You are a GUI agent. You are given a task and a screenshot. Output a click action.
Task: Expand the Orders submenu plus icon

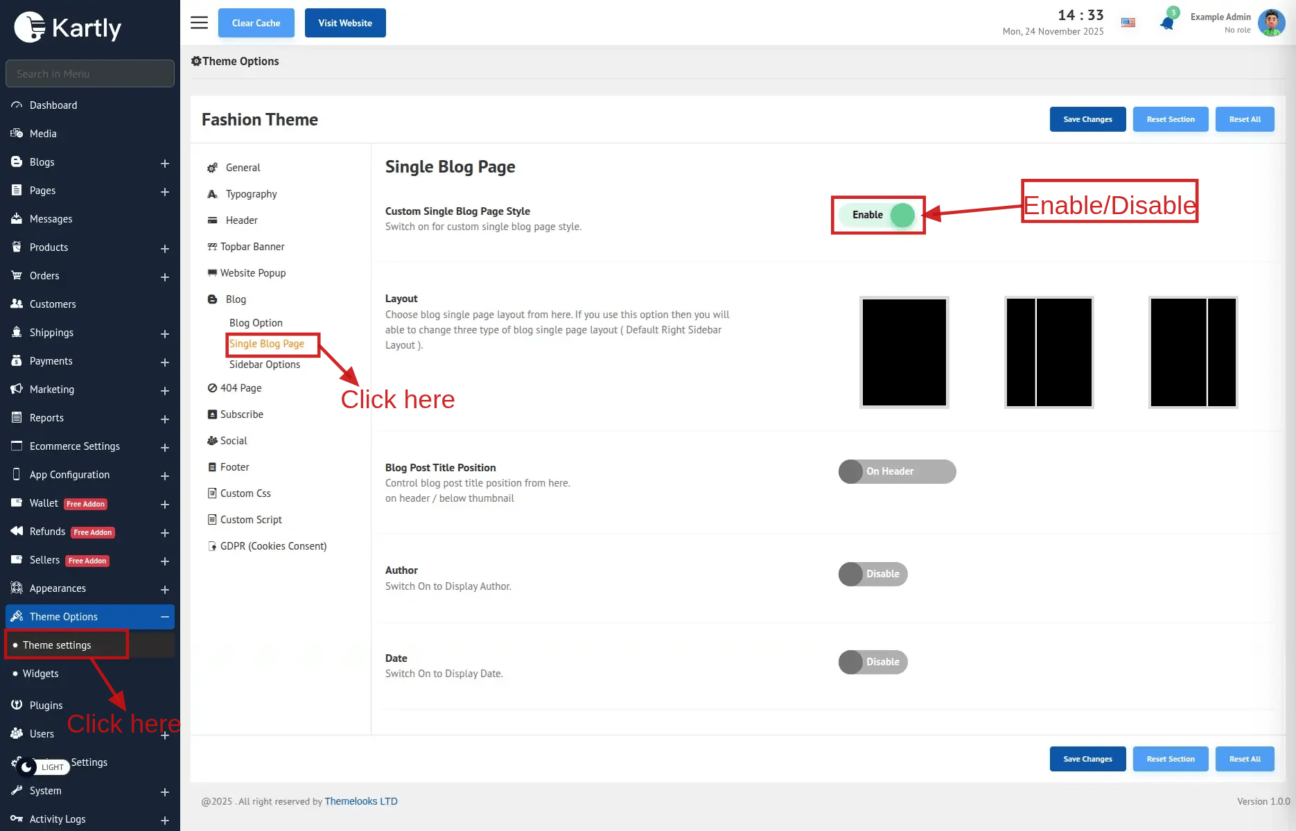click(x=165, y=277)
